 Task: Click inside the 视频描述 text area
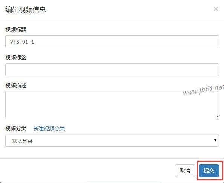tap(112, 105)
